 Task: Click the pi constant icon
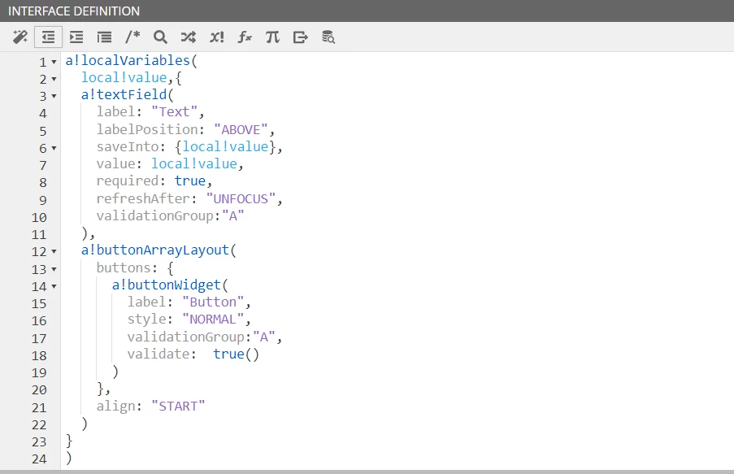[272, 37]
